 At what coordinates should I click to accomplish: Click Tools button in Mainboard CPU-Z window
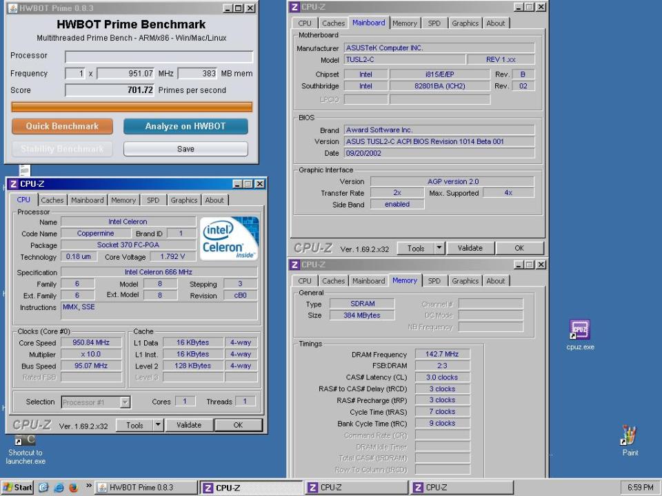pos(416,249)
